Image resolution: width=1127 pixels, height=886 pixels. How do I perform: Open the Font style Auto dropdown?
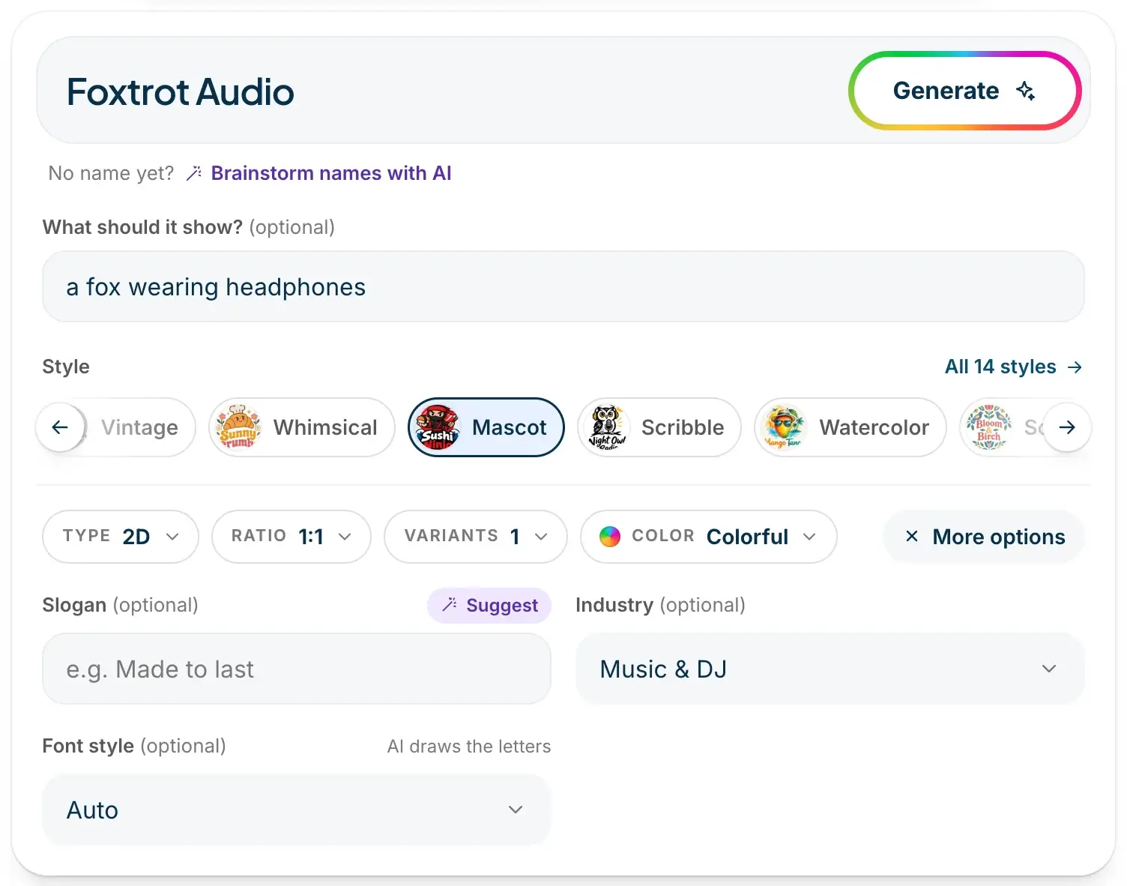click(x=297, y=810)
